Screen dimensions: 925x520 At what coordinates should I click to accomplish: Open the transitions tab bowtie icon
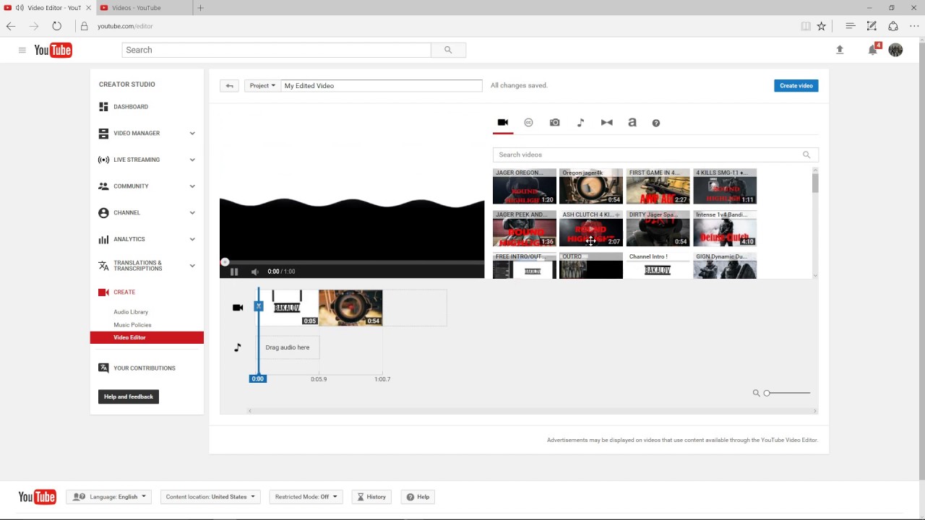[x=606, y=123]
